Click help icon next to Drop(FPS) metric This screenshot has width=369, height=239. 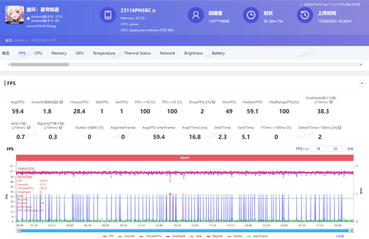pyautogui.click(x=213, y=102)
